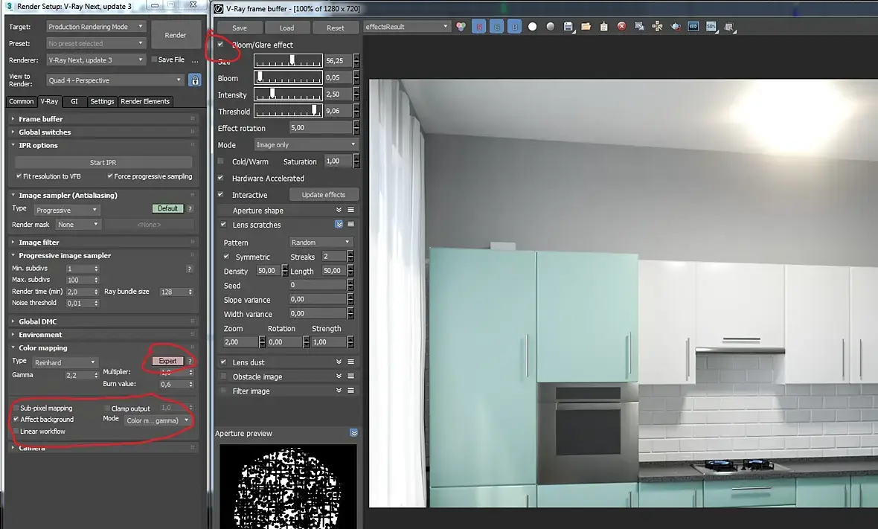Open the Renderer dropdown

coord(96,60)
